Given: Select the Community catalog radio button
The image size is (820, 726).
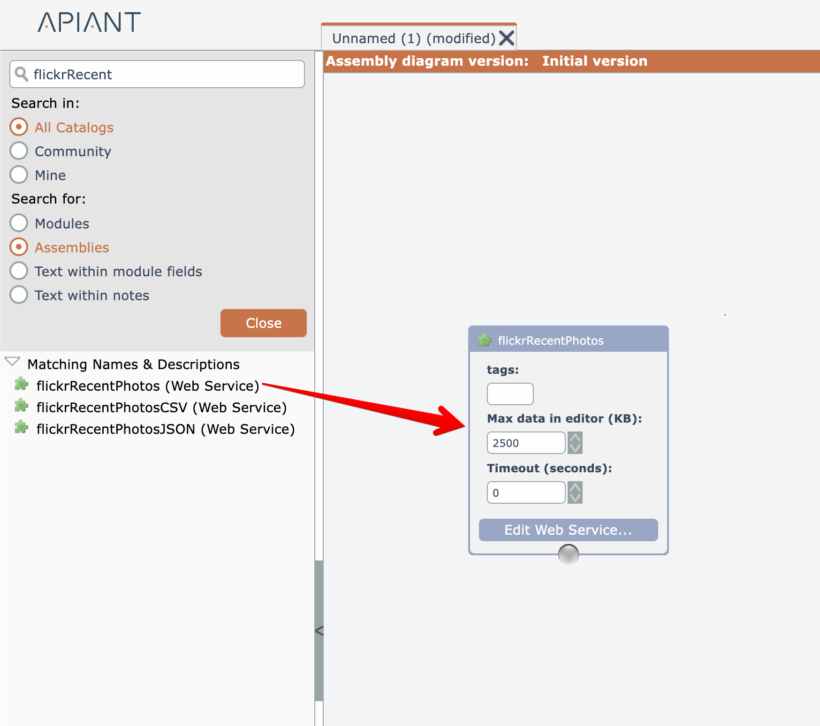Looking at the screenshot, I should coord(19,151).
